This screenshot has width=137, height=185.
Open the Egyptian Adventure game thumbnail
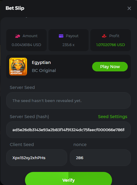(x=18, y=67)
